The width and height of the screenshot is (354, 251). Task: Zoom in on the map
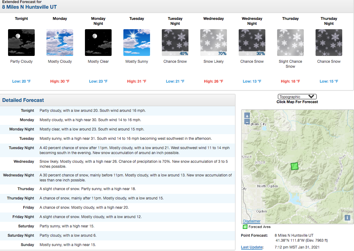(247, 116)
